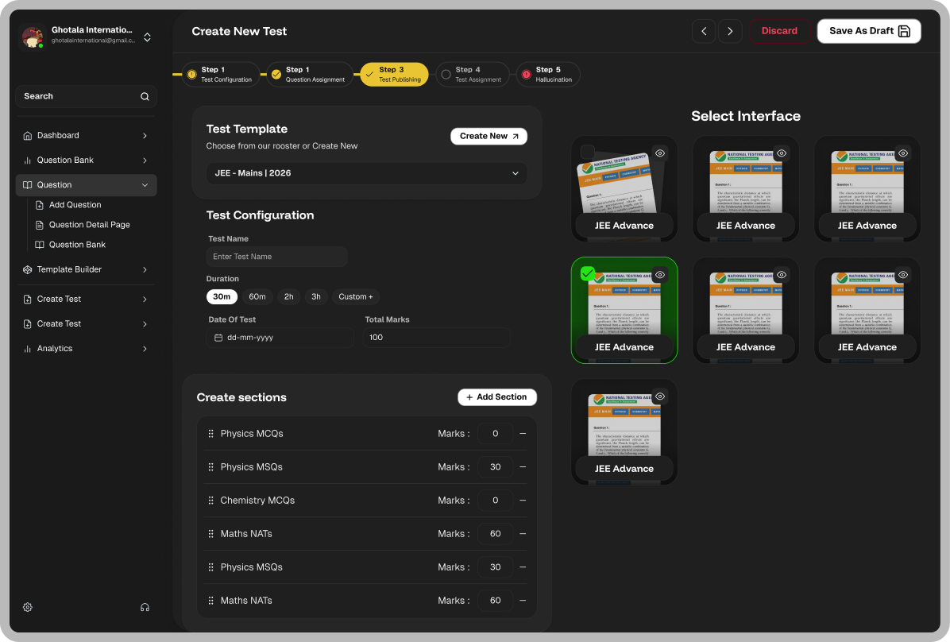Select the 60m duration option
This screenshot has width=950, height=642.
point(257,296)
